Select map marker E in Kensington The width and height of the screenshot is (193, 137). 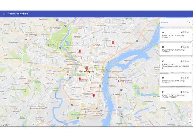point(113,43)
